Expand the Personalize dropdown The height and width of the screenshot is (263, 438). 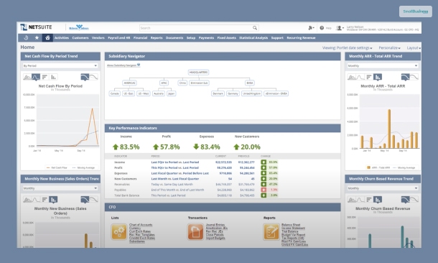point(389,48)
